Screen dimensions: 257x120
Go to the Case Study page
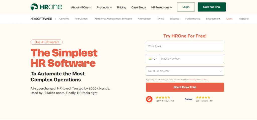click(x=139, y=7)
